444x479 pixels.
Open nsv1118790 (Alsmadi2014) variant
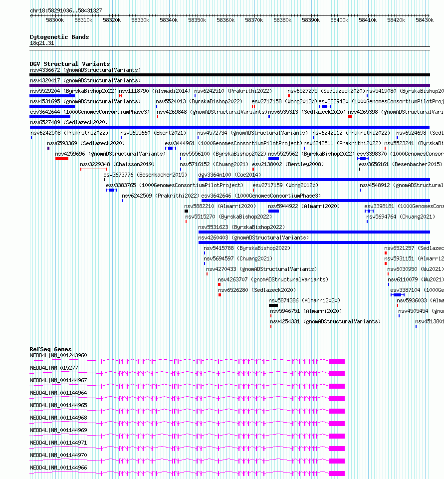coord(155,91)
